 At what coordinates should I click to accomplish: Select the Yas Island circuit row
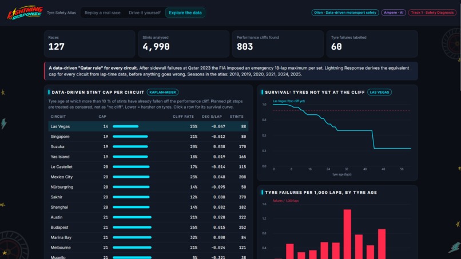(148, 157)
